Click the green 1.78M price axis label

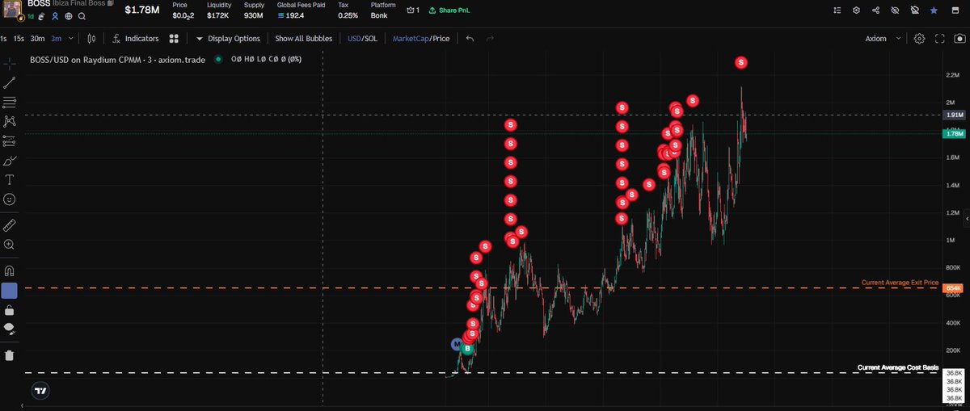(955, 134)
